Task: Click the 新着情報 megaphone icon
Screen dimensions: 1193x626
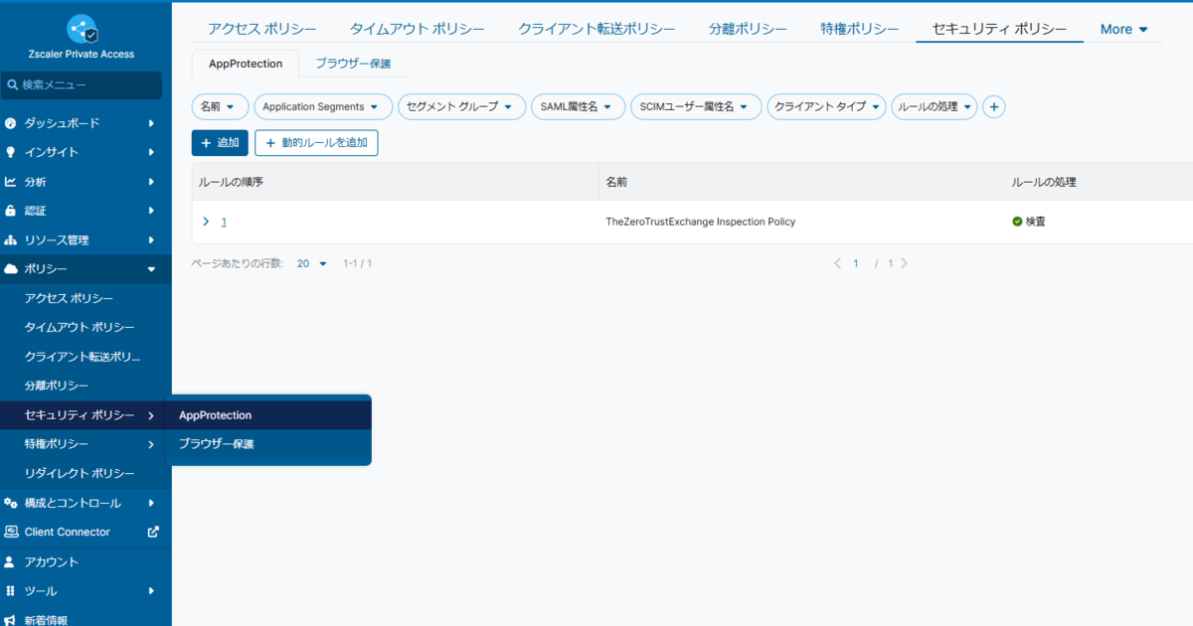Action: (10, 619)
